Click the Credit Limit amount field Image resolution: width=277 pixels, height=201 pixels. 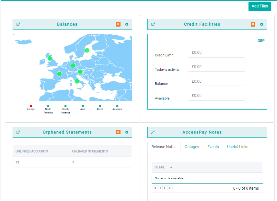pyautogui.click(x=216, y=53)
